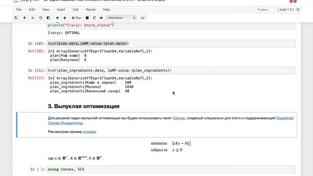313x176 pixels.
Task: Click the Julia 1.3.1 kernel name
Action: click(x=287, y=10)
